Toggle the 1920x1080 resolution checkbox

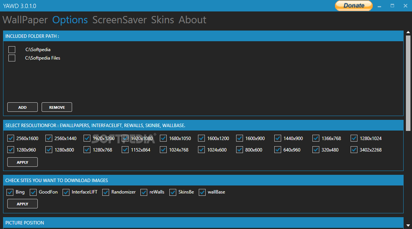[x=125, y=138]
